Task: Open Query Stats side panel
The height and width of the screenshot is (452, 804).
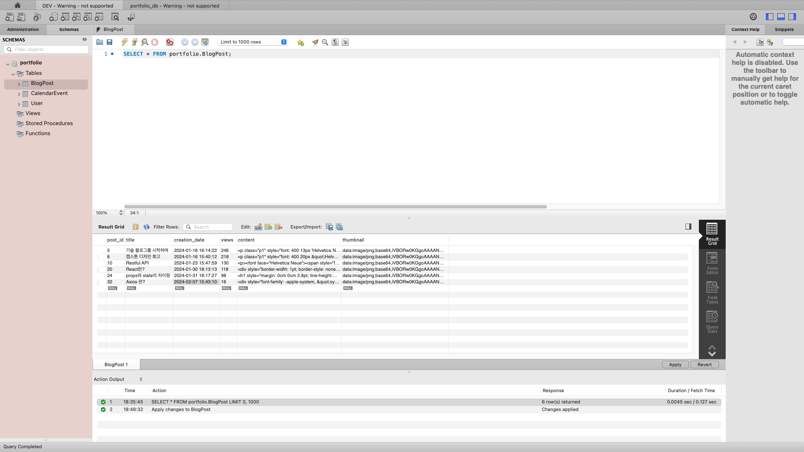Action: point(712,322)
